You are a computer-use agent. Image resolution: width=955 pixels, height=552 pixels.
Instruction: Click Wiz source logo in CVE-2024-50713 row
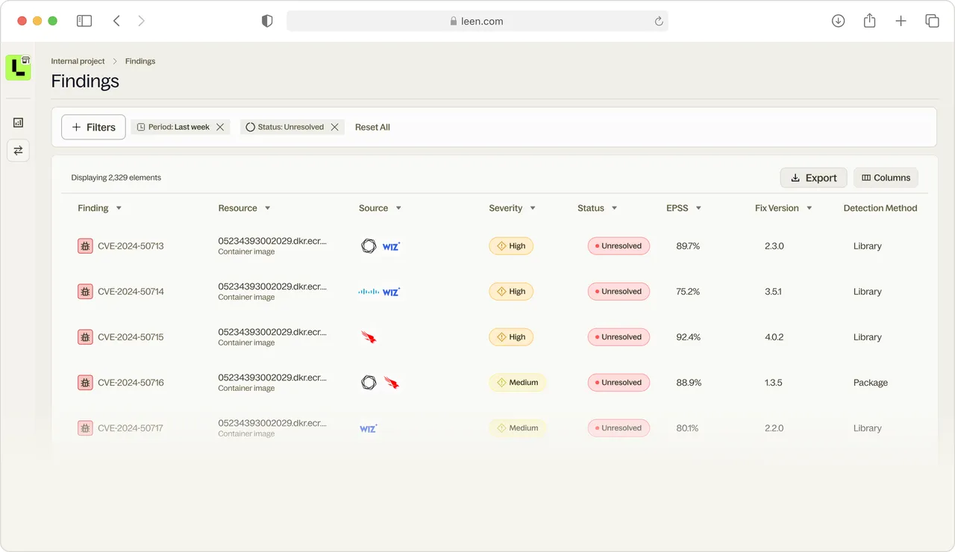[391, 246]
